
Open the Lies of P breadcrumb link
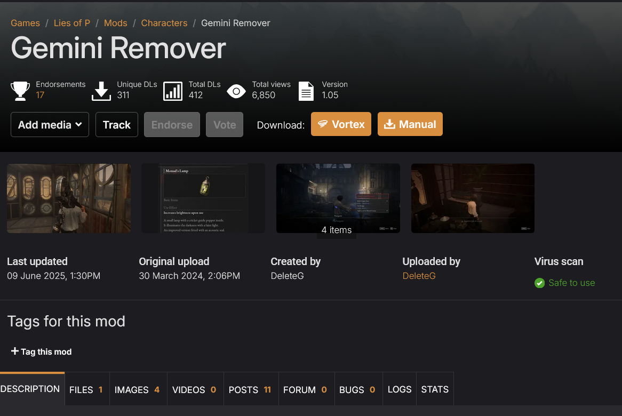[x=72, y=23]
